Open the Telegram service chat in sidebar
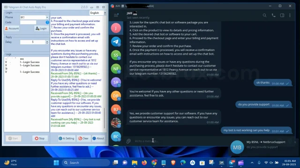300x168 pixels. (x=116, y=42)
